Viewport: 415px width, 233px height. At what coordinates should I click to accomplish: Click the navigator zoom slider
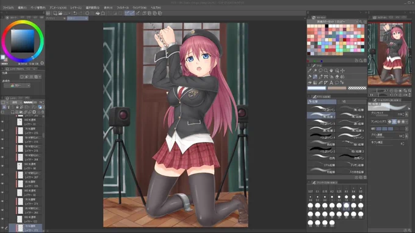pos(378,91)
